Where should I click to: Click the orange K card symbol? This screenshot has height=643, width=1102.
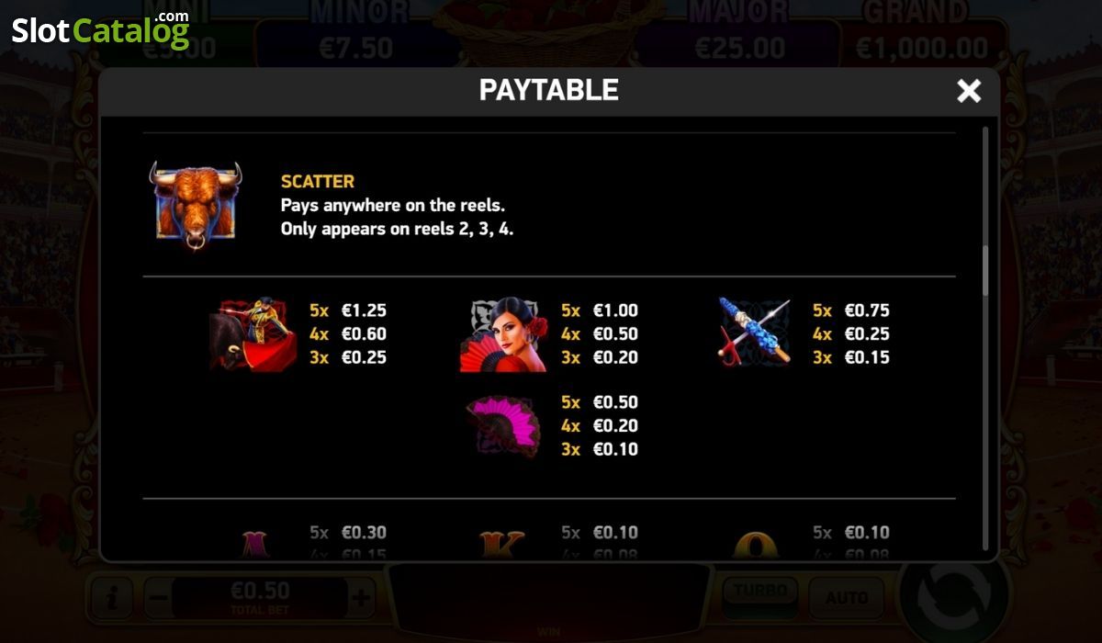502,544
